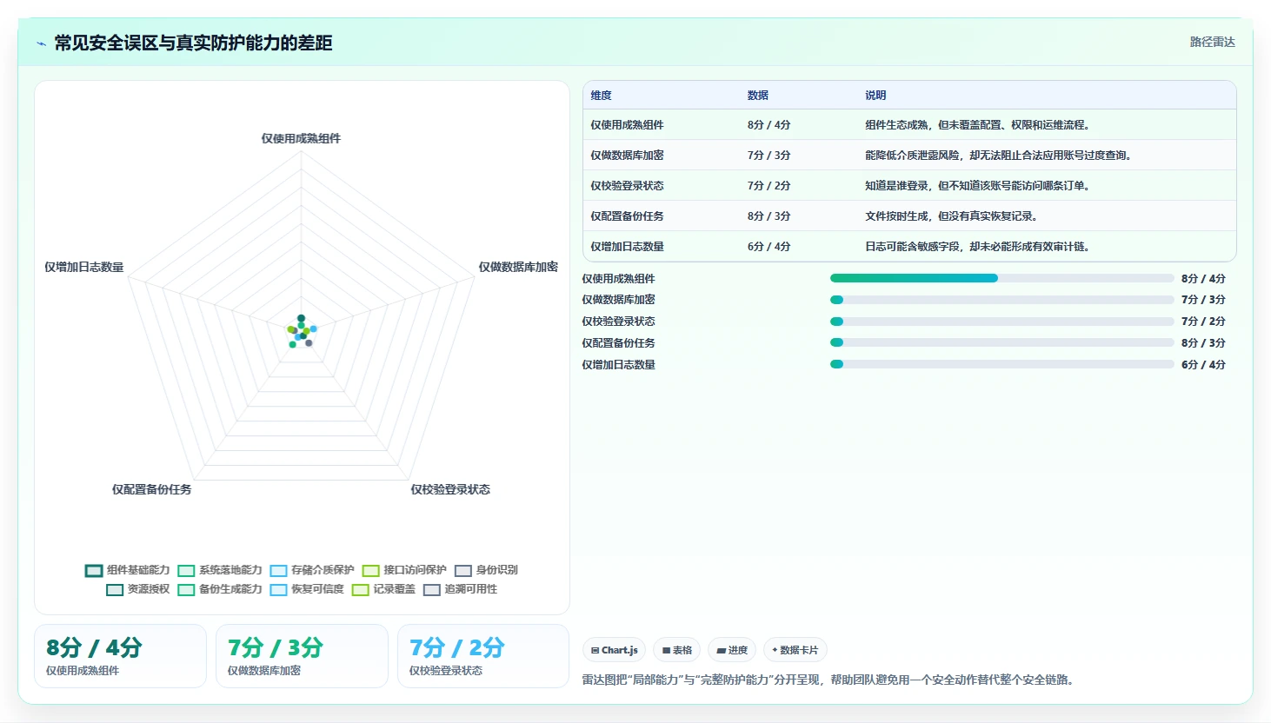The image size is (1271, 723).
Task: Click the 8分 / 3分 value beside 仅配置备份任务 bar
Action: point(1203,342)
